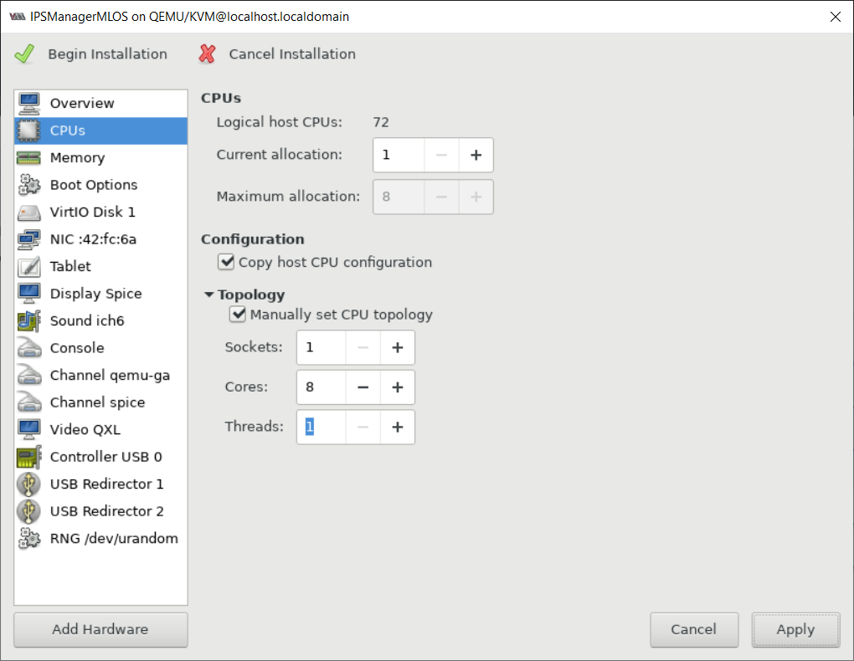Click the virt-manager icon in title bar

18,17
